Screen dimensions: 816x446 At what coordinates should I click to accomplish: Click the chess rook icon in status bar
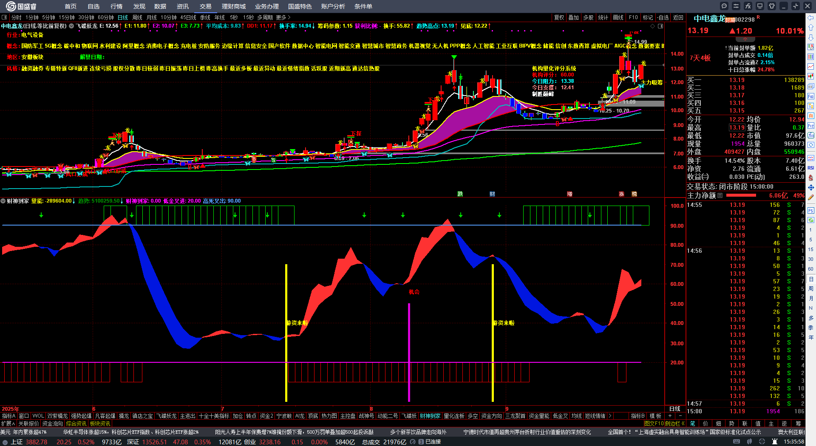(775, 442)
